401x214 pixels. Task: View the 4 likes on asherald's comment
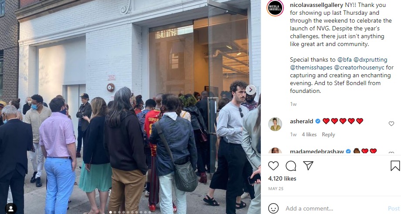309,135
